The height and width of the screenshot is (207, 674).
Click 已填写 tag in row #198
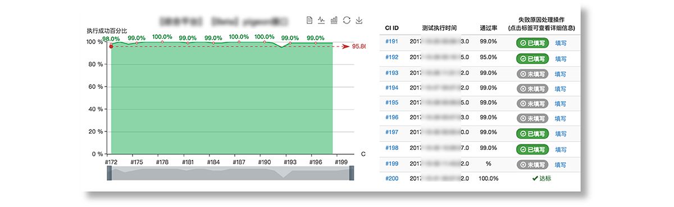click(532, 149)
